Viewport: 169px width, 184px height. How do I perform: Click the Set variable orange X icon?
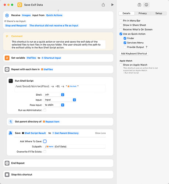pyautogui.click(x=7, y=58)
